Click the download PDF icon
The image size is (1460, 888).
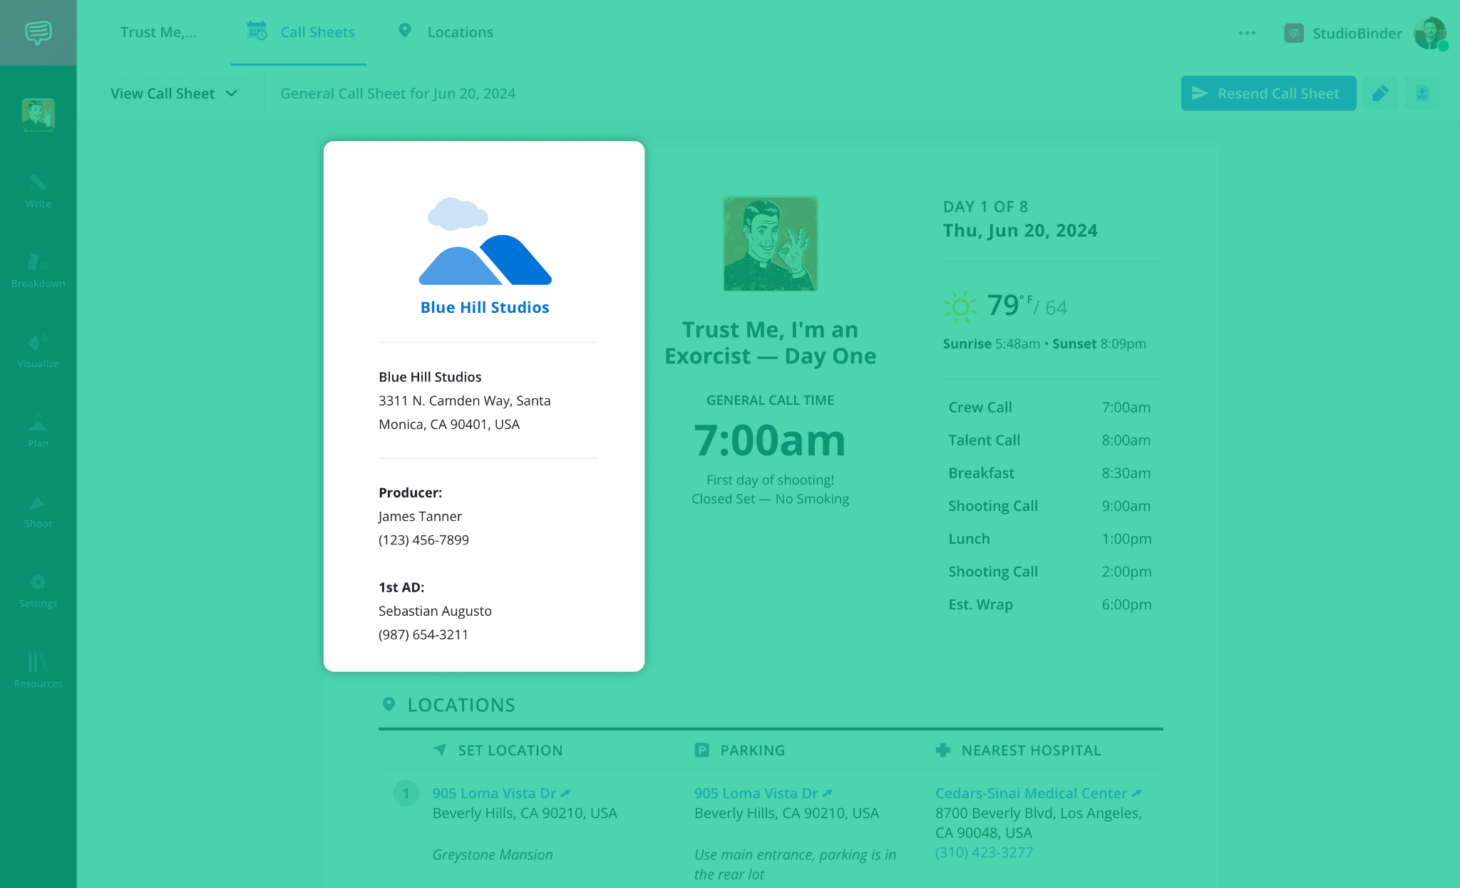[x=1422, y=93]
